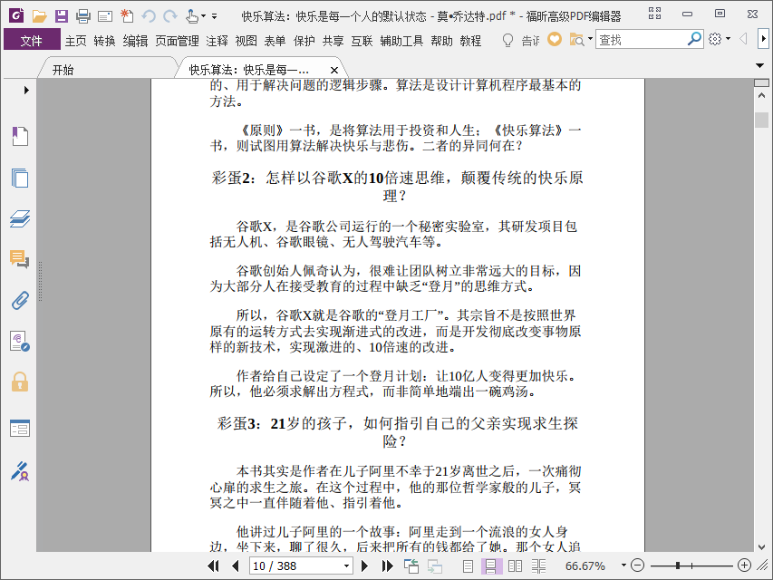Viewport: 773px width, 580px height.
Task: Open the zoom percentage dropdown
Action: (x=623, y=565)
